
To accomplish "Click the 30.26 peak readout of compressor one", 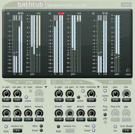I will click(x=20, y=13).
